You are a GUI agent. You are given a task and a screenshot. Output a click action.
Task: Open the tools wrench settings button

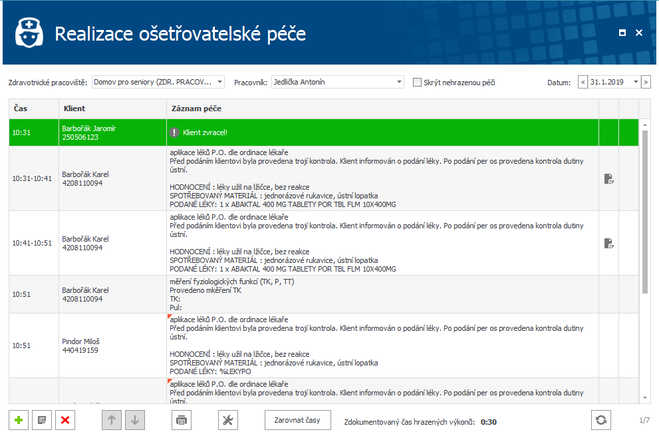(228, 420)
